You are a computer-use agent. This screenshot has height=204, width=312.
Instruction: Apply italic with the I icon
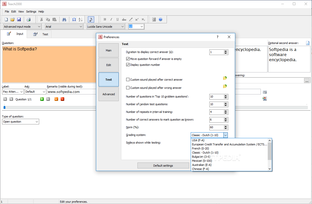[x=111, y=19]
